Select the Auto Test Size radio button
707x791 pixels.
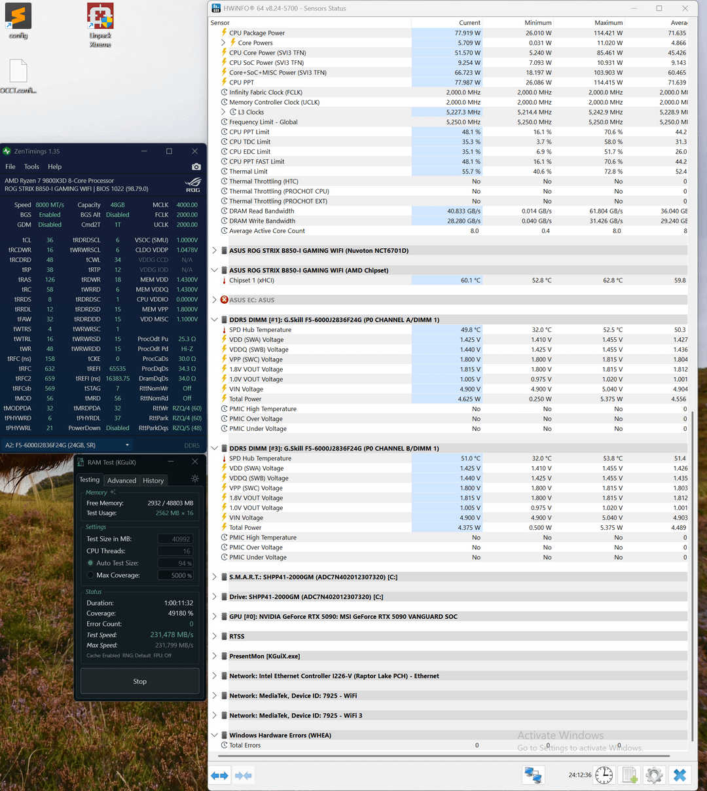(90, 563)
